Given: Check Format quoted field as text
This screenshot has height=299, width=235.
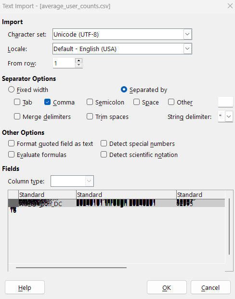Looking at the screenshot, I should pos(11,143).
